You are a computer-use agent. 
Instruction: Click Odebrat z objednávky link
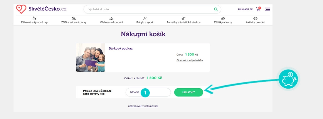click(190, 60)
